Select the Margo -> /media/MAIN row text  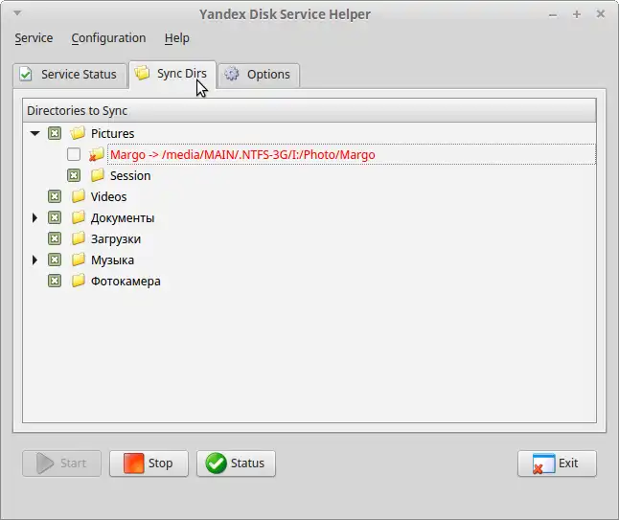[x=242, y=154]
